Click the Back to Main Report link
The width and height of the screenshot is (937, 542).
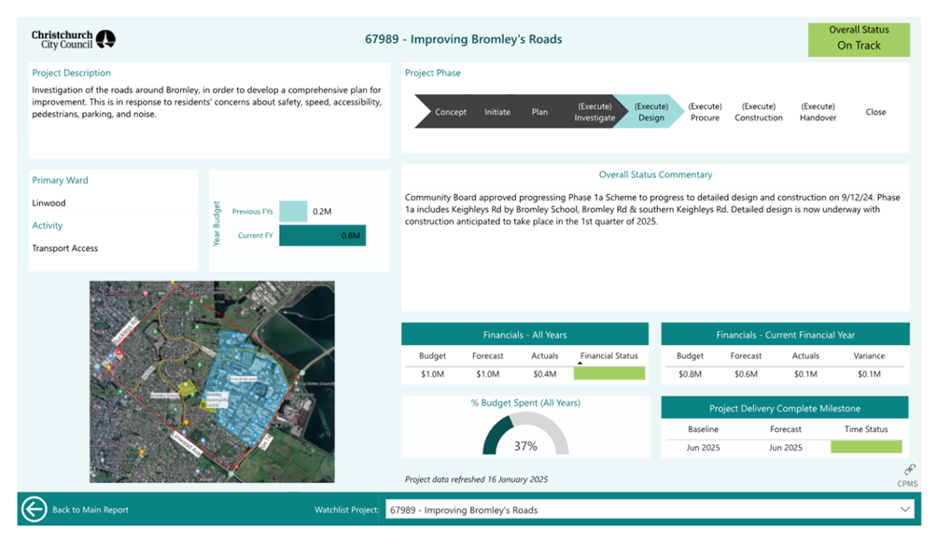click(91, 510)
